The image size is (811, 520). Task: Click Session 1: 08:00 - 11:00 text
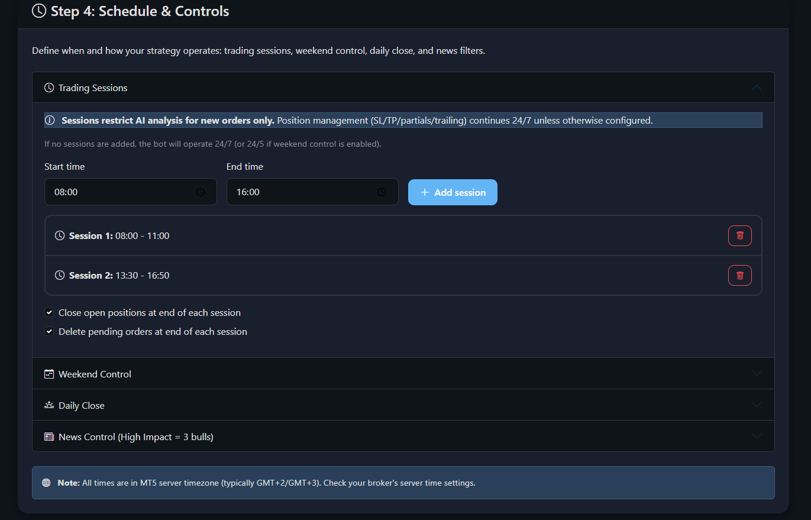click(119, 235)
